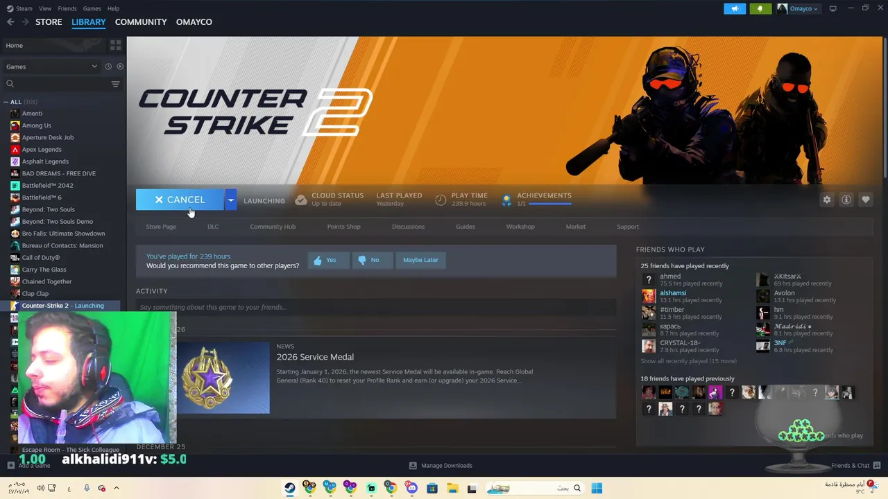Click the taskbar volume speaker icon
This screenshot has width=888, height=499.
tap(40, 488)
